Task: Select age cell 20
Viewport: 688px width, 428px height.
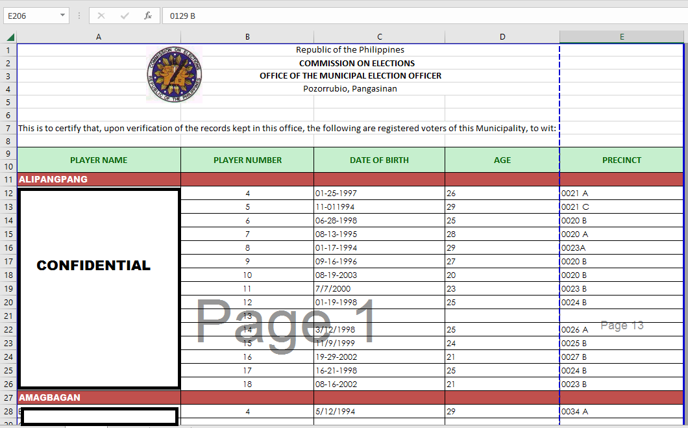Action: [x=502, y=275]
